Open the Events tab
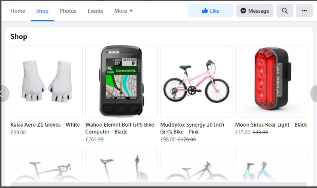Screen dimensions: 317x188 pos(95,11)
